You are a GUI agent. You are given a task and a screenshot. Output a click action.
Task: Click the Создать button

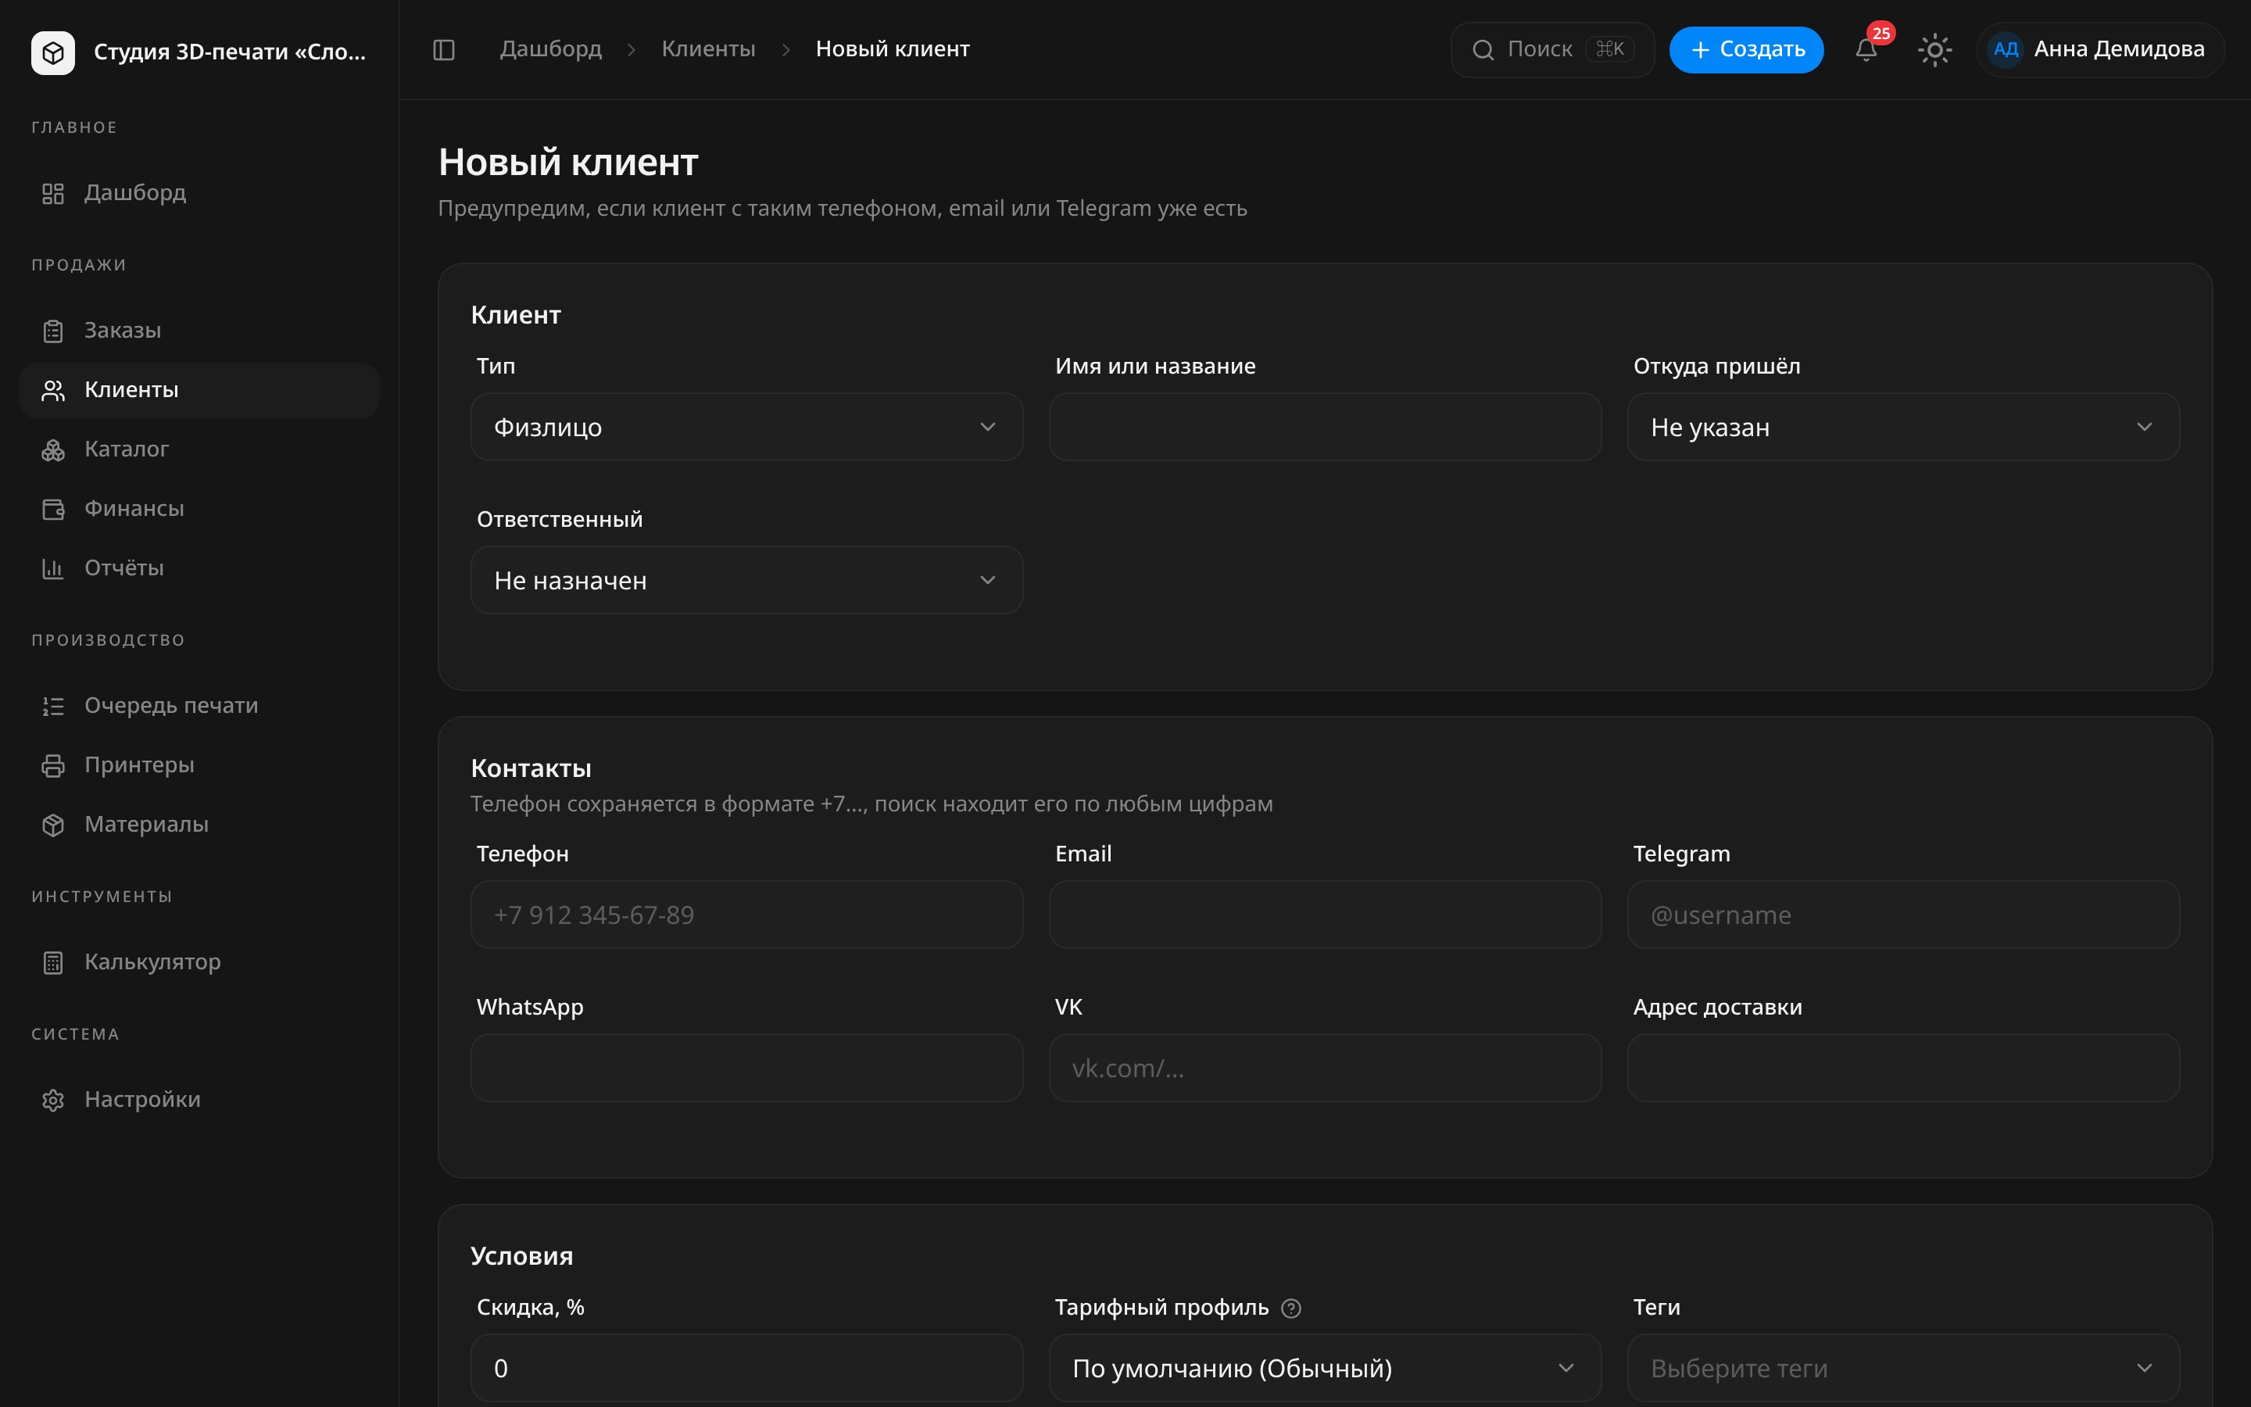click(1746, 49)
